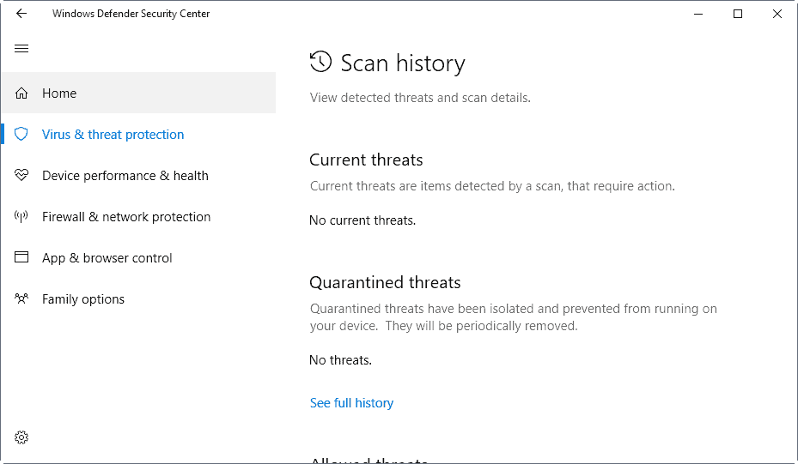The height and width of the screenshot is (464, 798).
Task: Click the Windows Defender Security Center title
Action: coord(131,14)
